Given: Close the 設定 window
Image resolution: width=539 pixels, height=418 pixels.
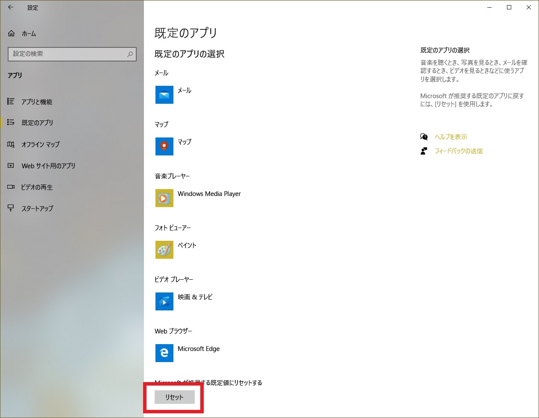Looking at the screenshot, I should tap(529, 7).
